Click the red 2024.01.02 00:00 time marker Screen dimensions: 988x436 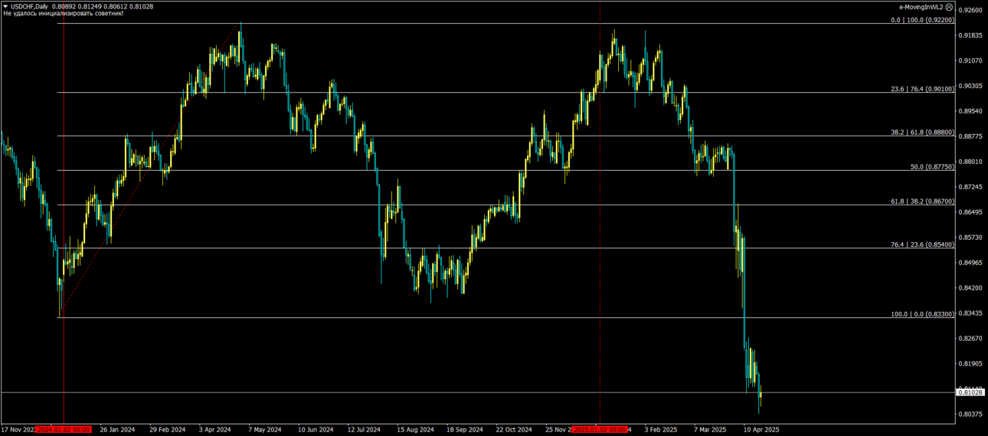pos(63,430)
